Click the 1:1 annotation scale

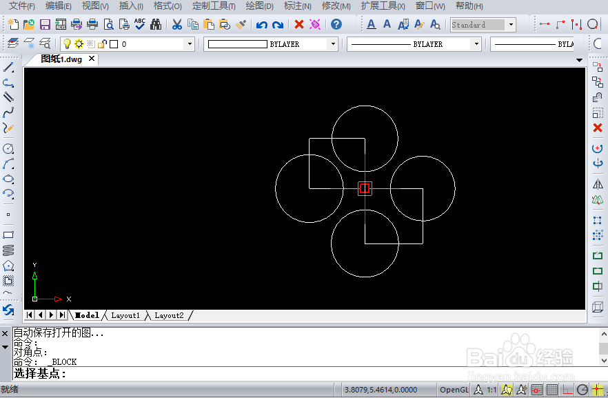(x=492, y=390)
